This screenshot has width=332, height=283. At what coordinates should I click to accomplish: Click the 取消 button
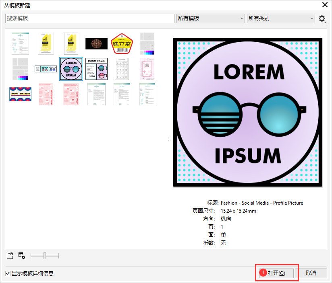[x=311, y=273]
